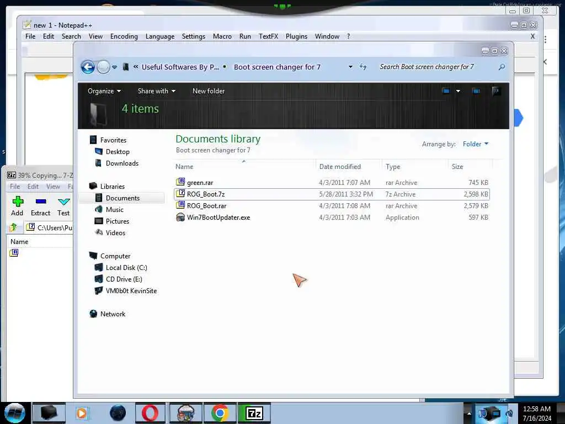Click the refresh icon beside address bar
565x424 pixels.
(363, 67)
